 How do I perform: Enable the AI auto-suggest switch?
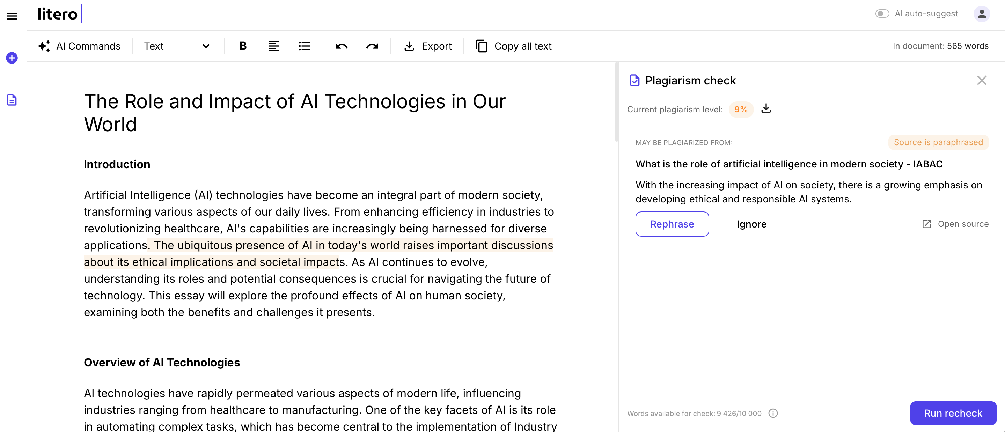882,14
